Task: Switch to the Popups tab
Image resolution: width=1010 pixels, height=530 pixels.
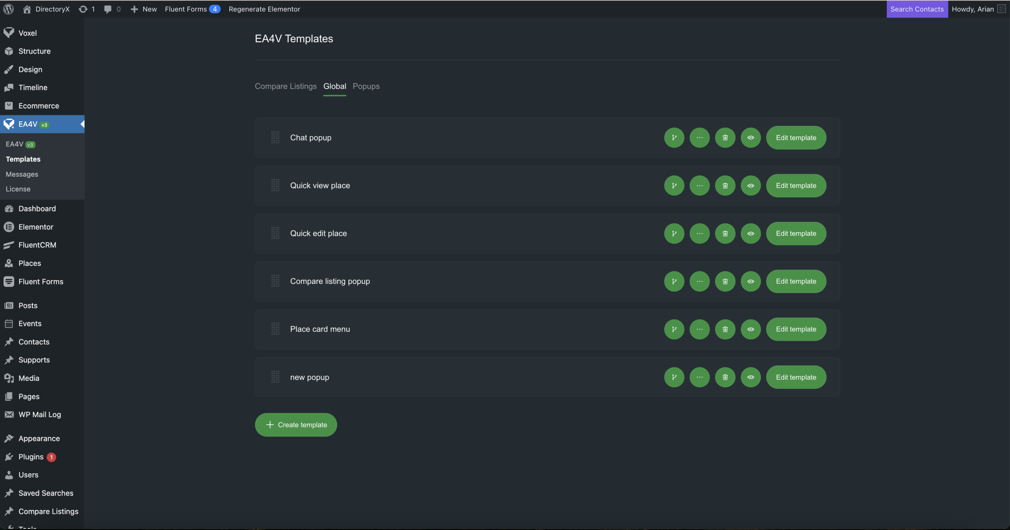Action: (x=366, y=86)
